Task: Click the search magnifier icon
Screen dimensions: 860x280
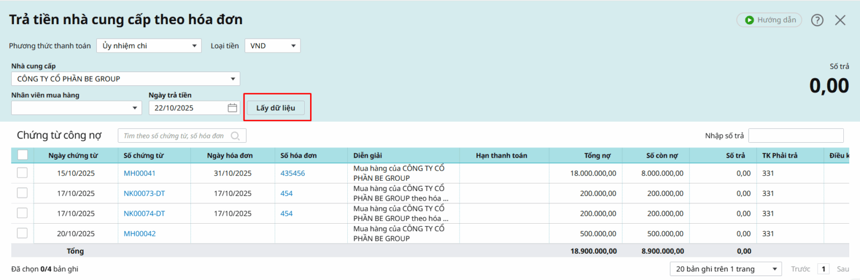Action: [x=235, y=136]
